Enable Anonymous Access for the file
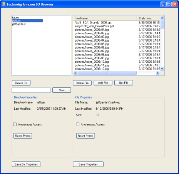 [78, 124]
